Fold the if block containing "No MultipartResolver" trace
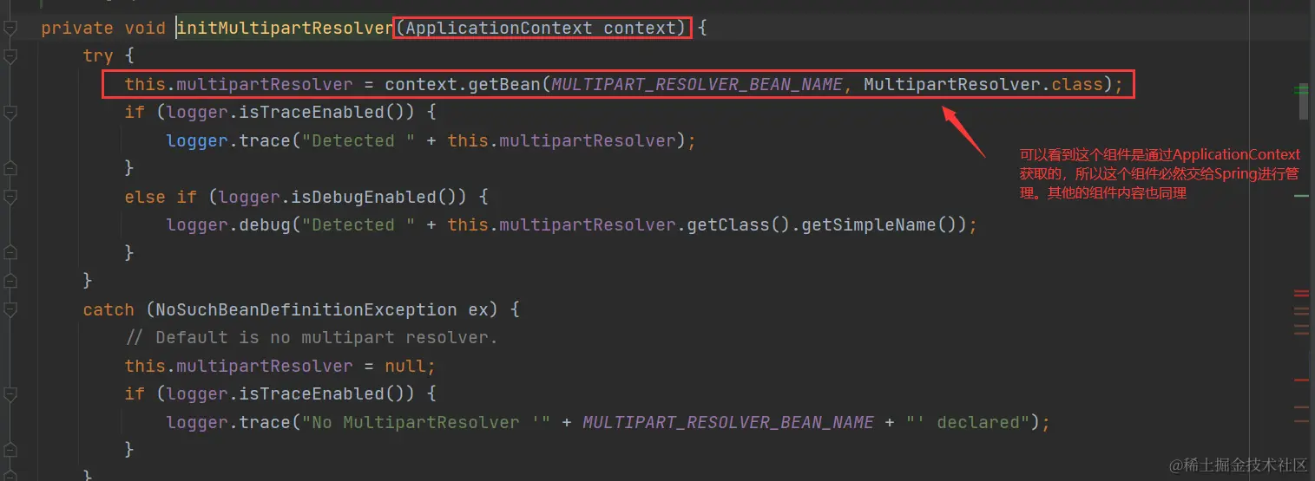Viewport: 1315px width, 481px height. 10,394
